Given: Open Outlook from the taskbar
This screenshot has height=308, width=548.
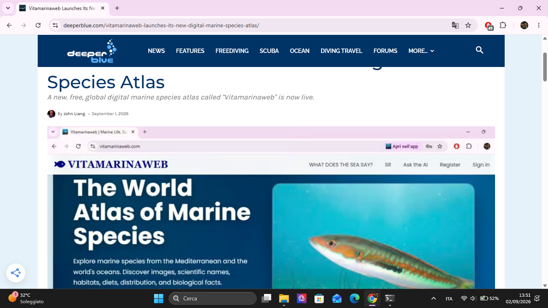Looking at the screenshot, I should point(337,298).
